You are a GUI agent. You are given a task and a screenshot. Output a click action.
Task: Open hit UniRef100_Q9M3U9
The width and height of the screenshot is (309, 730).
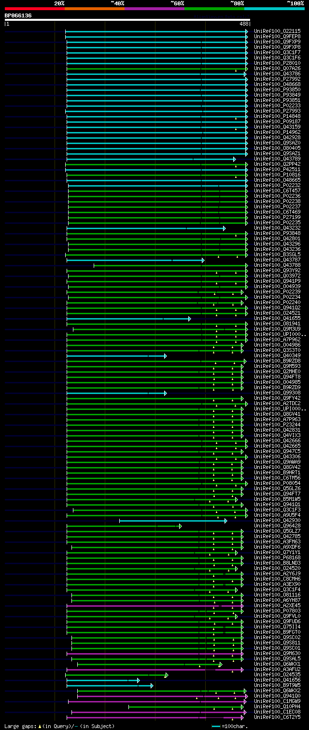tap(277, 329)
